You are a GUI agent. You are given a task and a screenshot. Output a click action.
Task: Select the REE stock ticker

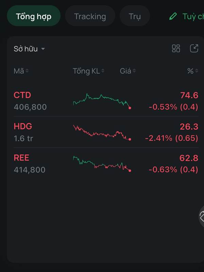pyautogui.click(x=21, y=158)
